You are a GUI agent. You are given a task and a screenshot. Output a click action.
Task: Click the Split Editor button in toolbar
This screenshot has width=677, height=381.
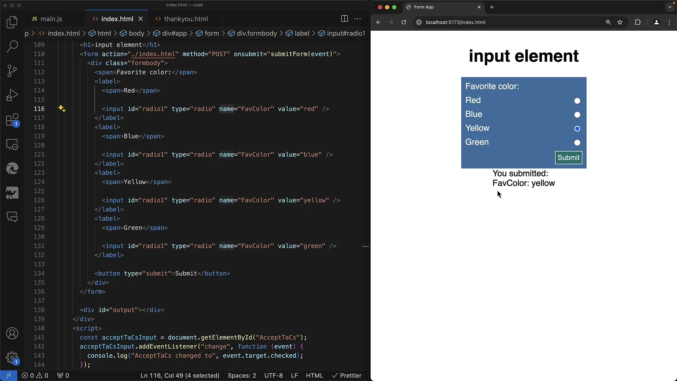pyautogui.click(x=344, y=19)
